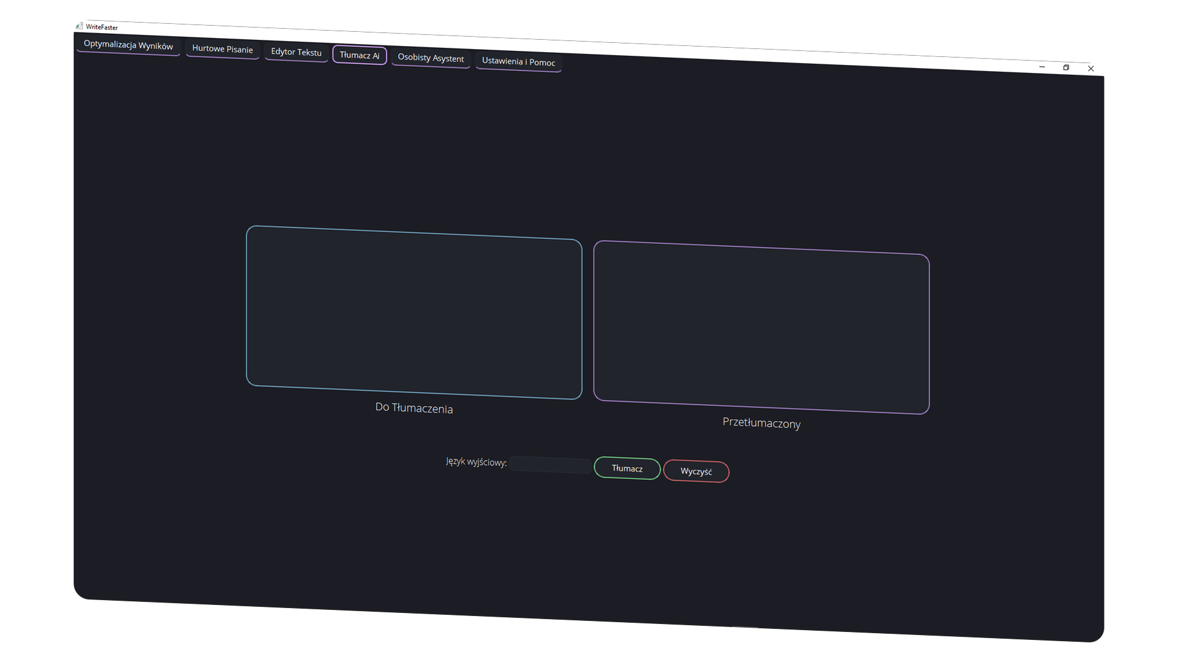Viewport: 1178px width, 662px height.
Task: Click the WriteFaster app icon in title bar
Action: 79,26
